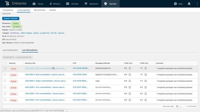Open the Home dashboard icon
This screenshot has width=200, height=112.
tap(34, 4)
